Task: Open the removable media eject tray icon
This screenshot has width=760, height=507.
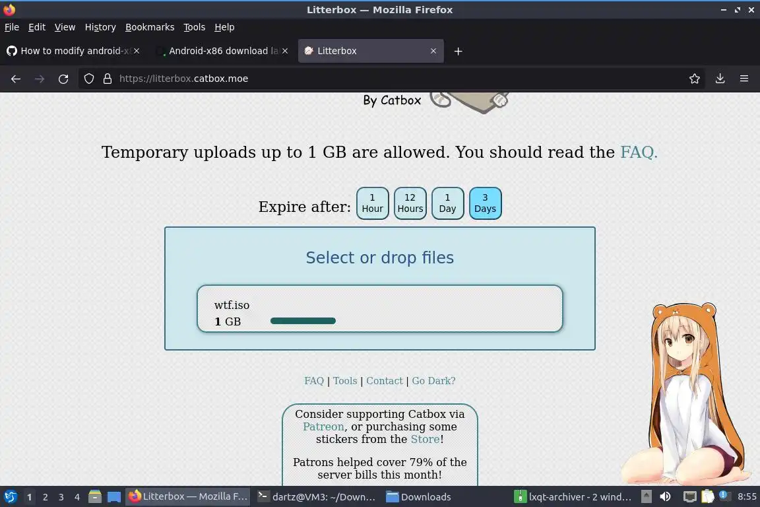Action: point(646,497)
